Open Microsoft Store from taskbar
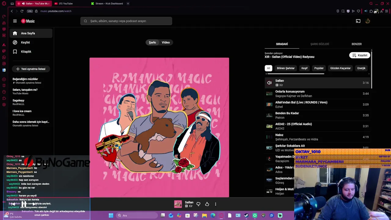391x220 pixels. pos(188,215)
